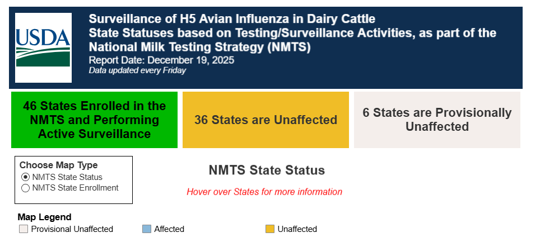Click the Report Date December 19, 2025 text
Screen dimensions: 554x242
point(161,60)
